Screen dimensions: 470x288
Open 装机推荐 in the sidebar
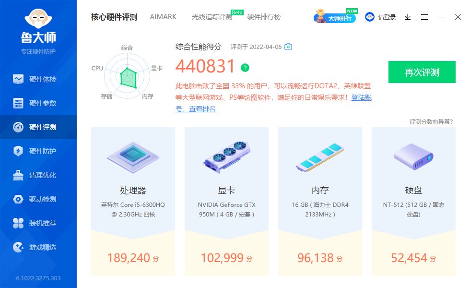tap(38, 223)
